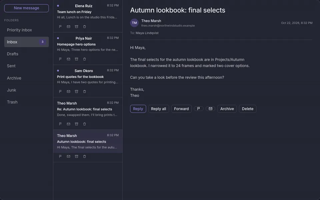Flag the open message in reading pane
320x200 pixels.
coord(198,109)
